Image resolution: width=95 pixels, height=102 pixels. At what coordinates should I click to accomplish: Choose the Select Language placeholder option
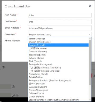[58, 39]
